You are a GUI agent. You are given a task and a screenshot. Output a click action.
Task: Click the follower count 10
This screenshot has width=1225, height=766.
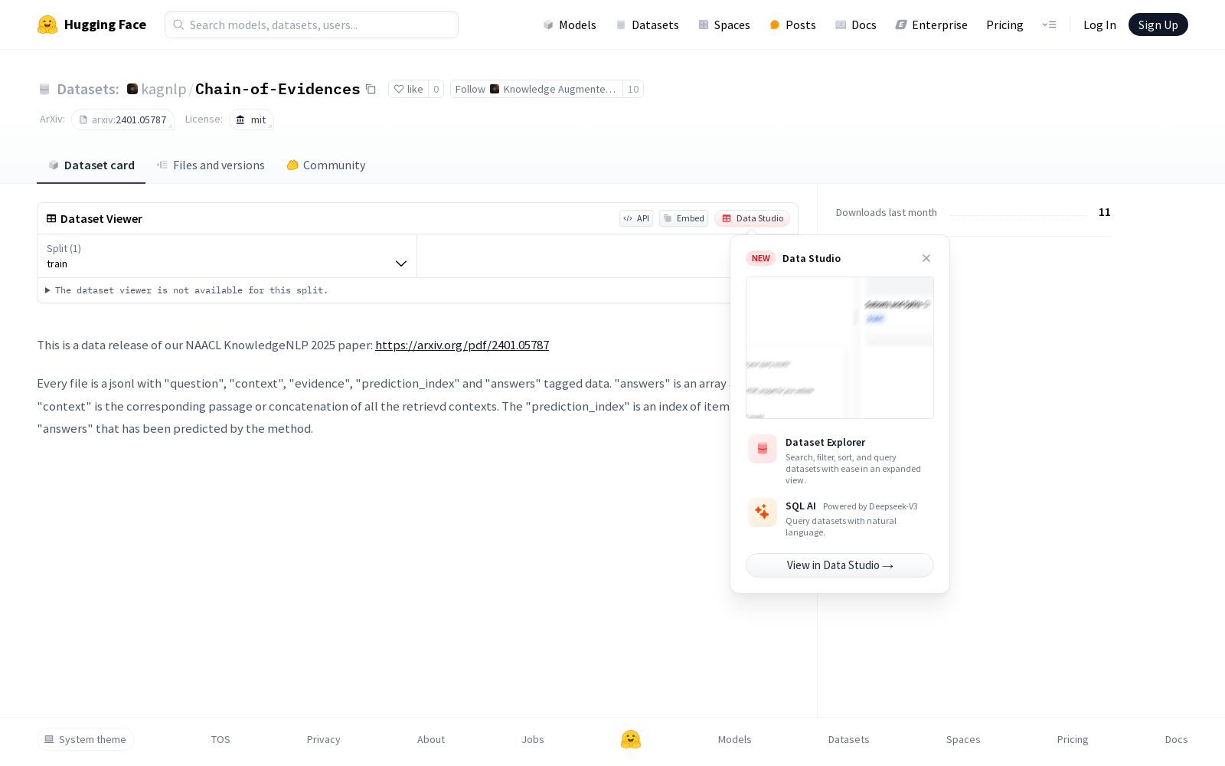[633, 89]
